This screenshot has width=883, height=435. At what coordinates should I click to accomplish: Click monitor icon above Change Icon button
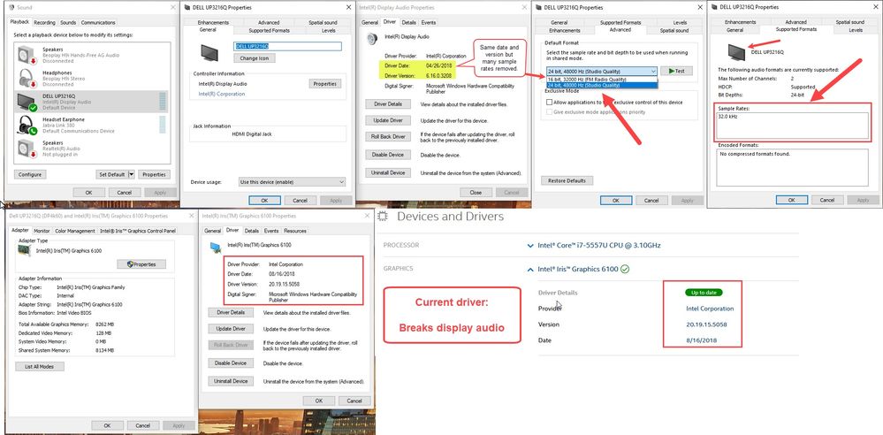pyautogui.click(x=209, y=52)
